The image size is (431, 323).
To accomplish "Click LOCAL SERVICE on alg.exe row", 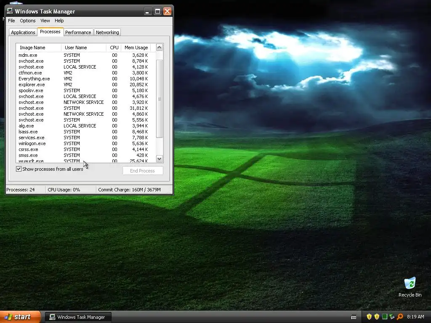I will [x=80, y=126].
